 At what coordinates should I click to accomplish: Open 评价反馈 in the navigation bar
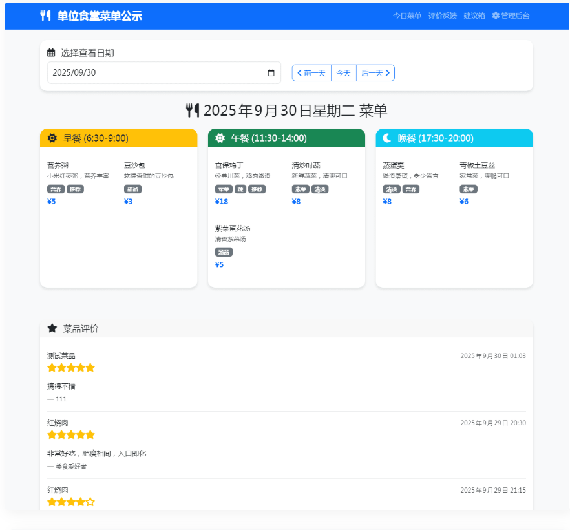443,16
